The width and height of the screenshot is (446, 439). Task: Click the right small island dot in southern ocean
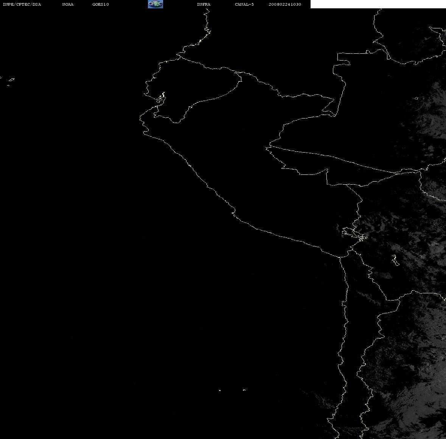point(244,390)
